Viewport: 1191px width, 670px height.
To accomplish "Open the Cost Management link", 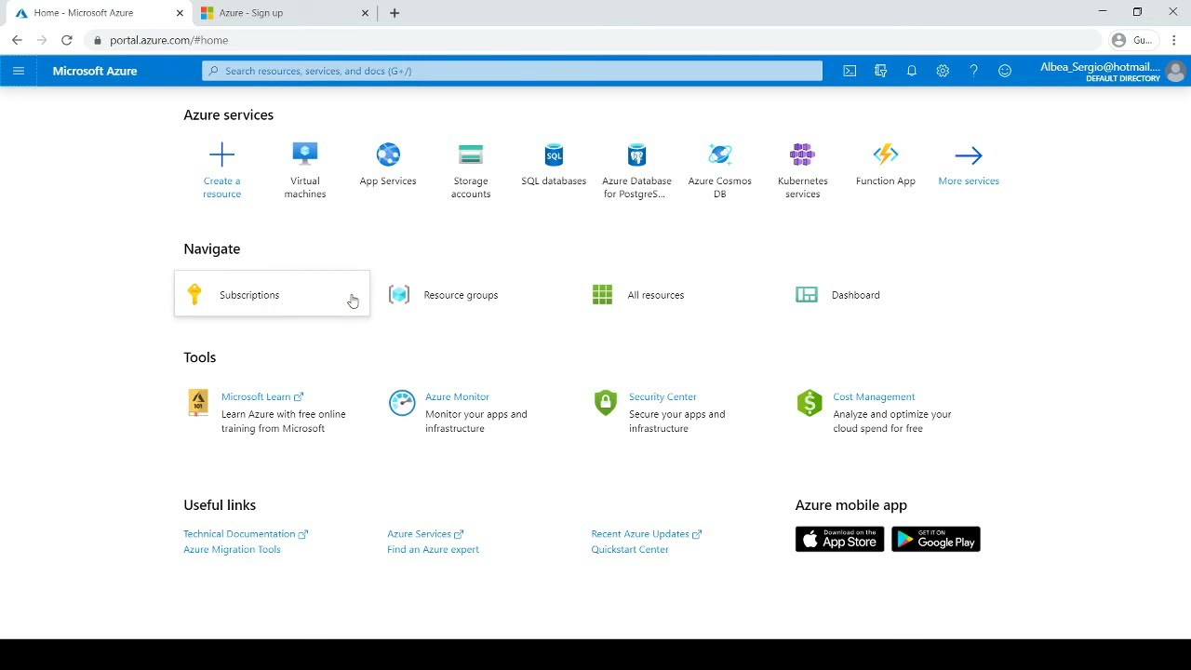I will pyautogui.click(x=874, y=396).
